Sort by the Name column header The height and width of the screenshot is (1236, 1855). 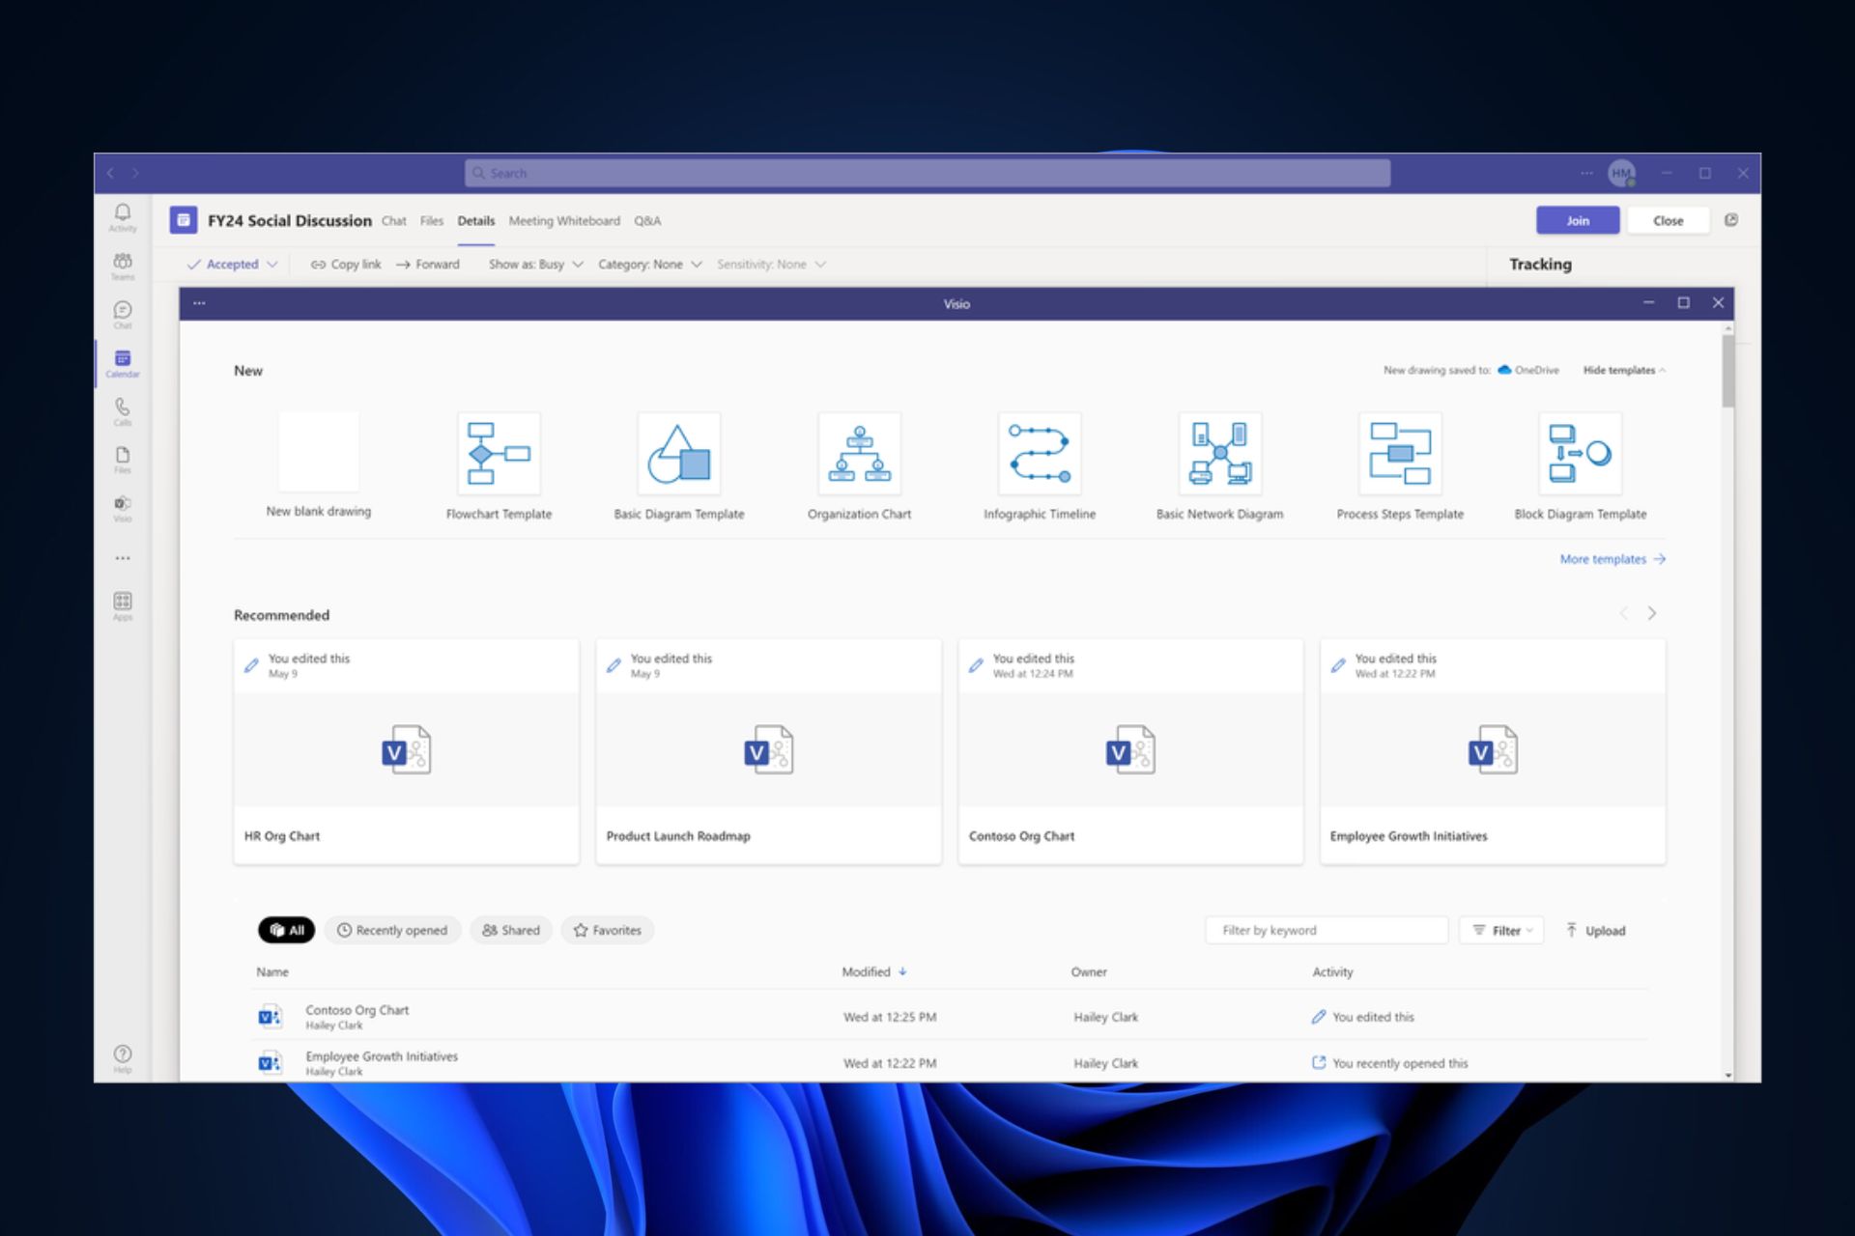coord(272,972)
